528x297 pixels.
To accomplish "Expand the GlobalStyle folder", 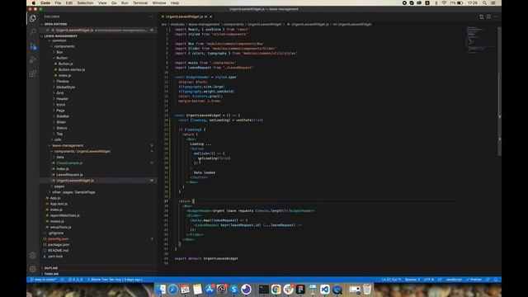I will pyautogui.click(x=66, y=87).
